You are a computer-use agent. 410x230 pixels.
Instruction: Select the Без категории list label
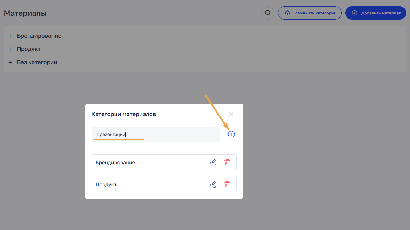[x=37, y=62]
